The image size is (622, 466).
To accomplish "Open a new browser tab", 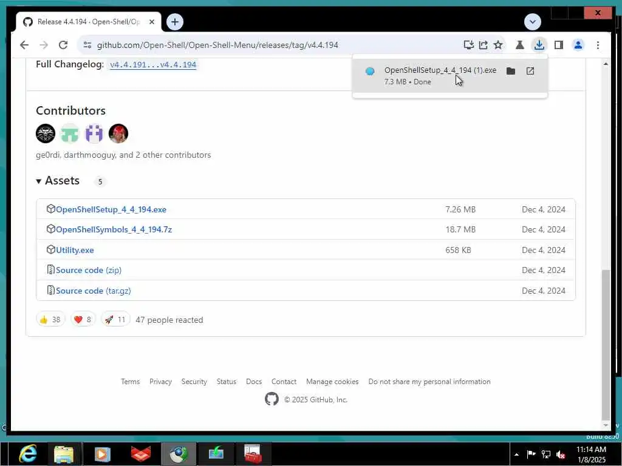I will tap(175, 21).
